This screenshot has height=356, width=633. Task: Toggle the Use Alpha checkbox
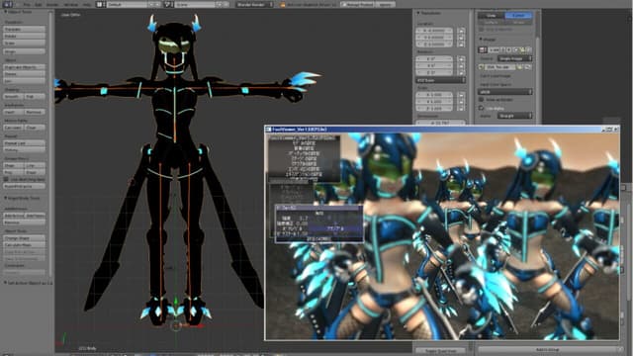[x=482, y=108]
